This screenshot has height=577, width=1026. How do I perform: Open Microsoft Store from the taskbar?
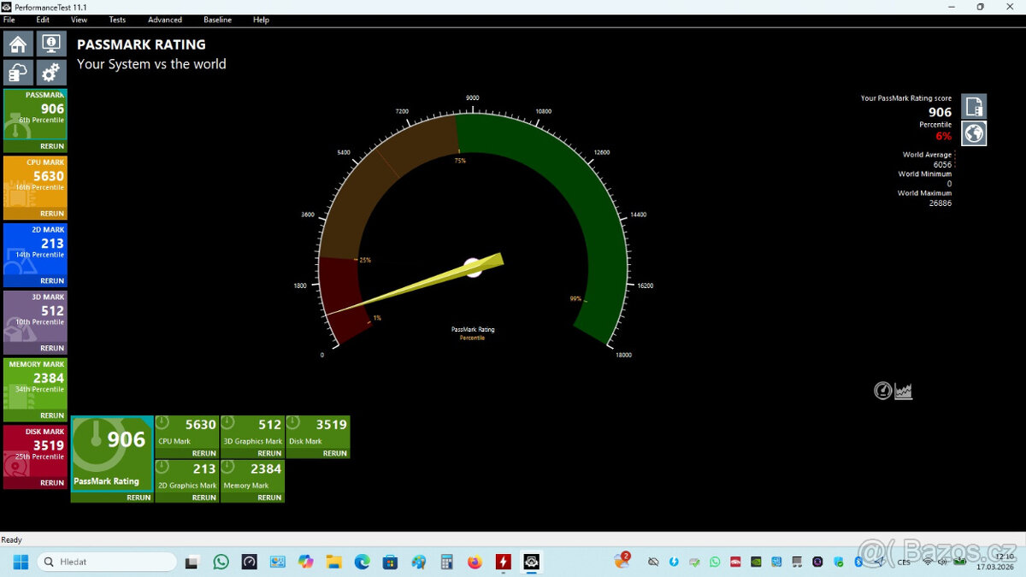point(390,562)
